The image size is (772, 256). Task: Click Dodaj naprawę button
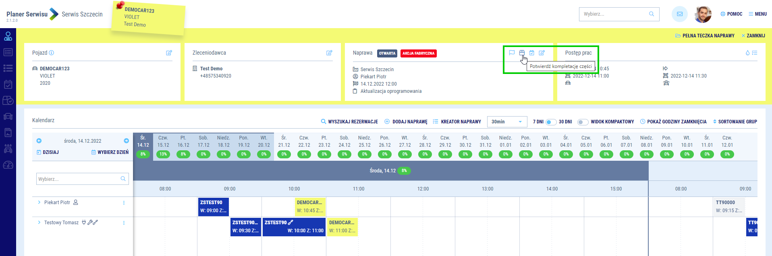(406, 122)
